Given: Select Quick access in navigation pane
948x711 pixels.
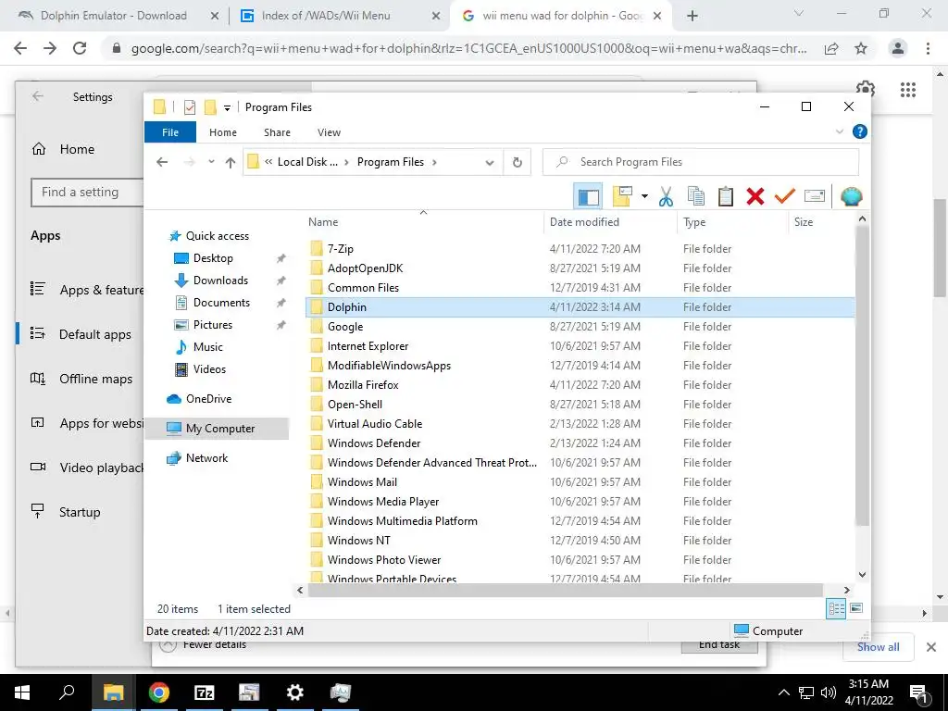Looking at the screenshot, I should (x=217, y=236).
